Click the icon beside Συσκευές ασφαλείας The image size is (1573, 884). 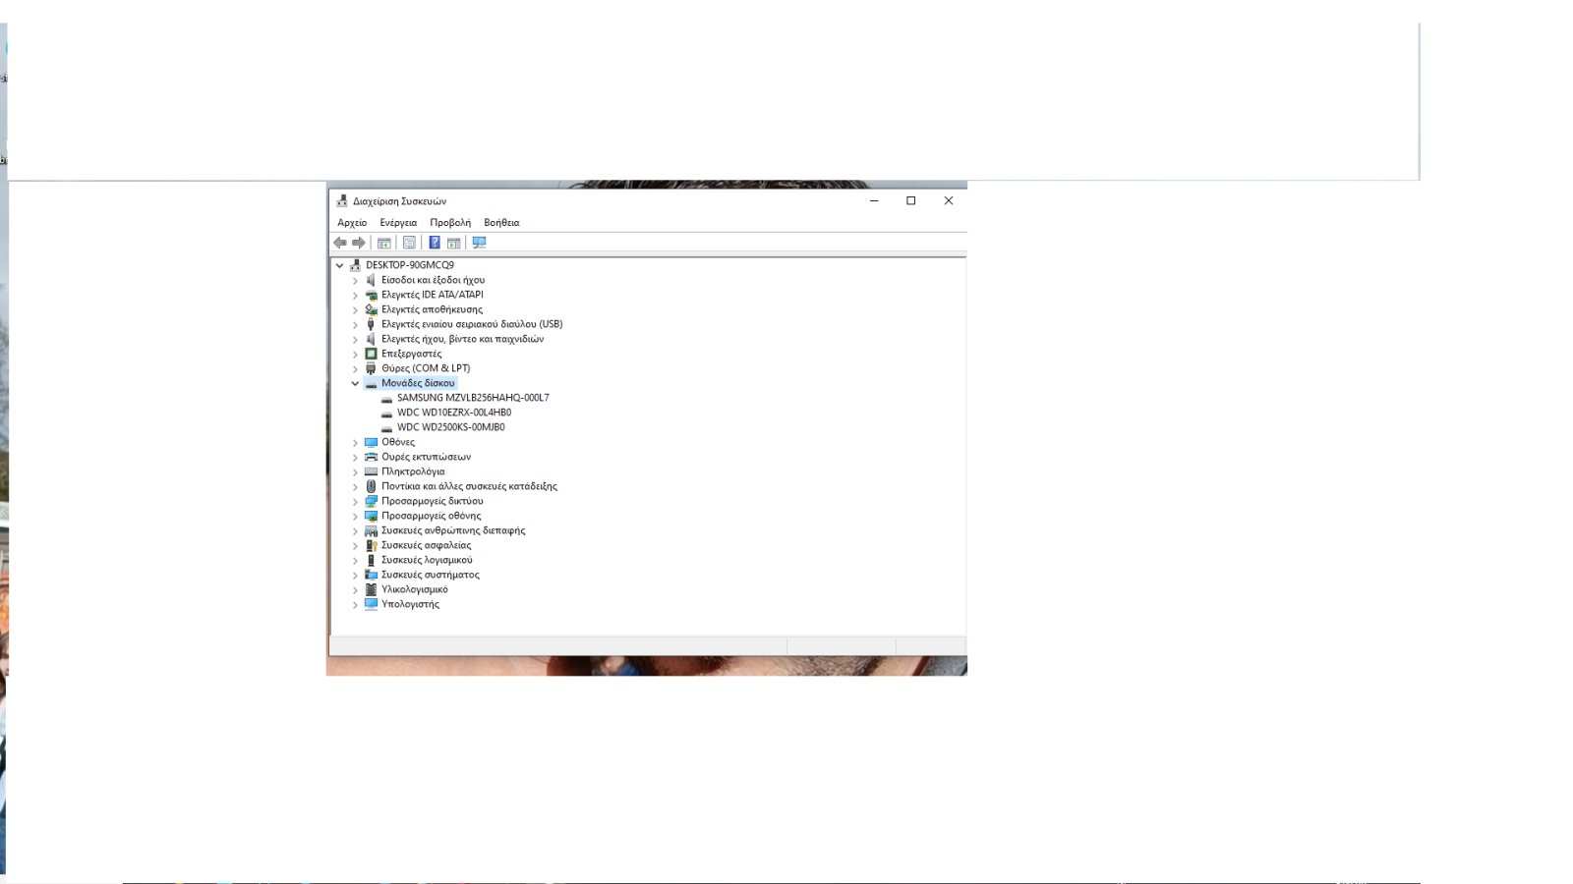[x=371, y=545]
